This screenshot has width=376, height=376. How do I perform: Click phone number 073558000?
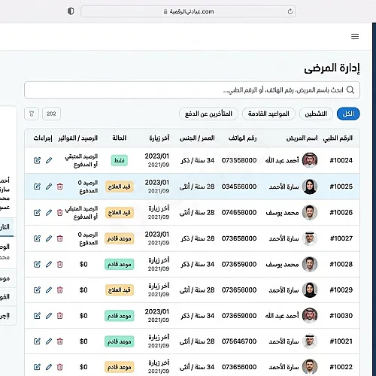[239, 160]
